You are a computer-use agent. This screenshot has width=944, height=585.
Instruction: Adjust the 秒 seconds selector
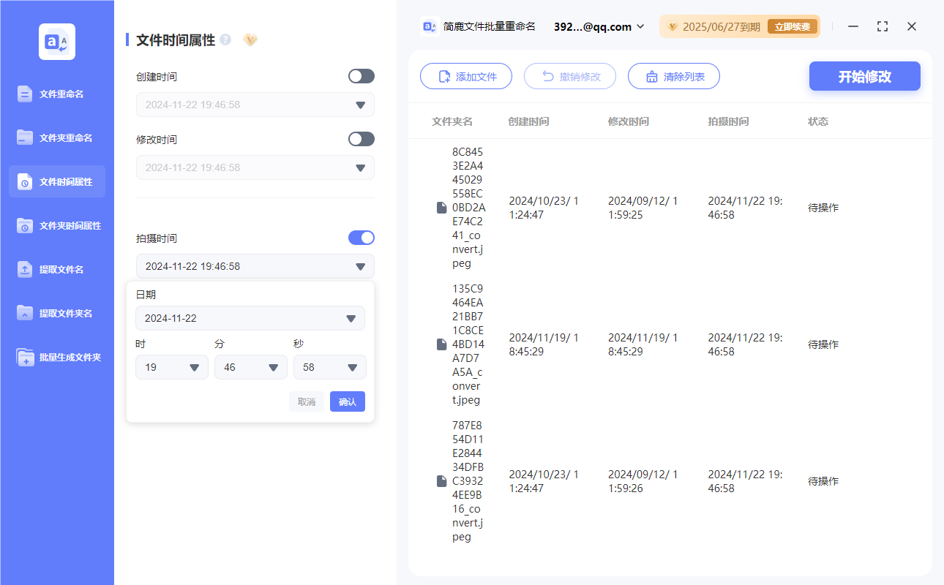tap(329, 367)
